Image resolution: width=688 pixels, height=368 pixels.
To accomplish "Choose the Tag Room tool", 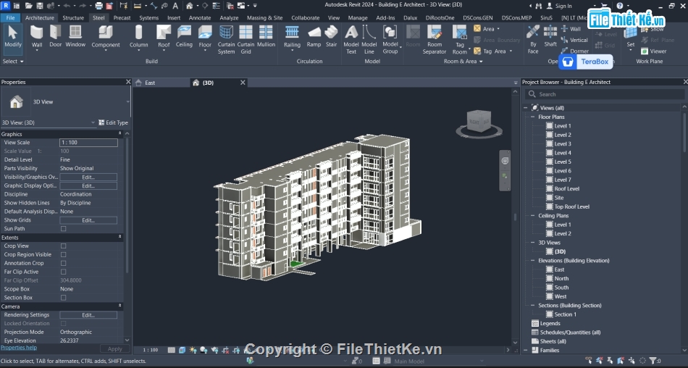I will (460, 40).
